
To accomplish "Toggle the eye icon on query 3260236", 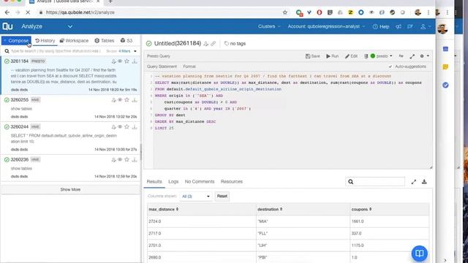I will (120, 159).
